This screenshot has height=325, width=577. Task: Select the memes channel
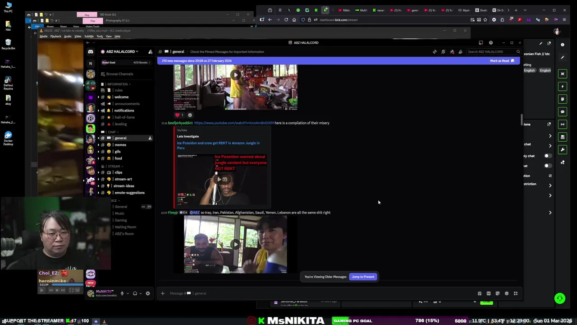pos(120,145)
